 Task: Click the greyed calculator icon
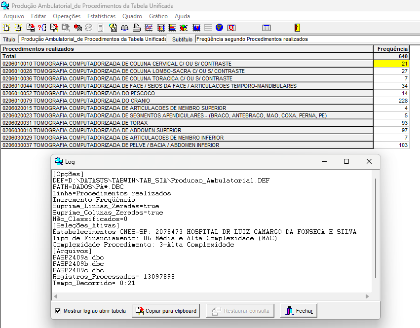[x=101, y=28]
